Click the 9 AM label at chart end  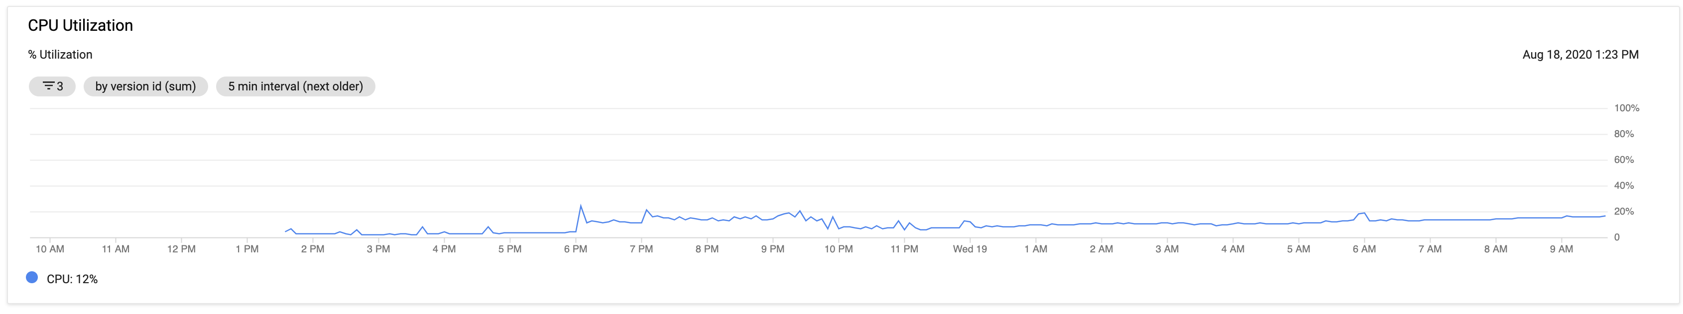point(1562,248)
